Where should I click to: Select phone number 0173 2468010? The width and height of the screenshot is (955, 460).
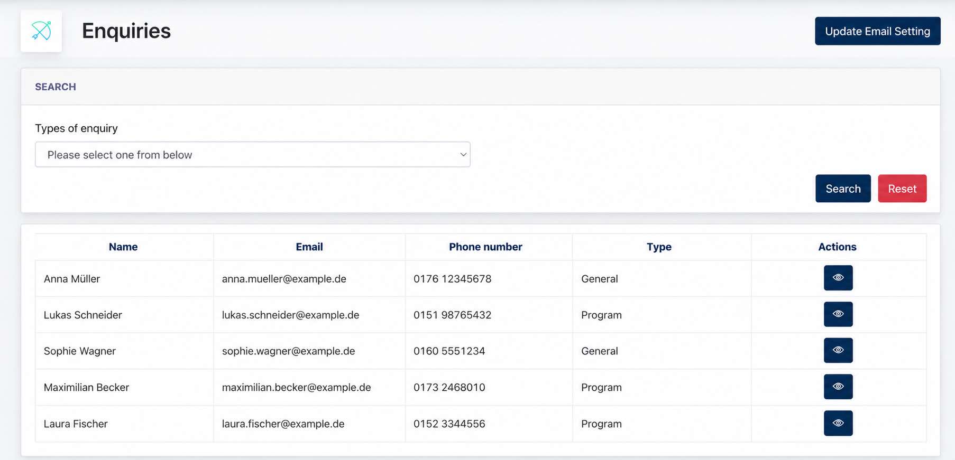tap(449, 387)
